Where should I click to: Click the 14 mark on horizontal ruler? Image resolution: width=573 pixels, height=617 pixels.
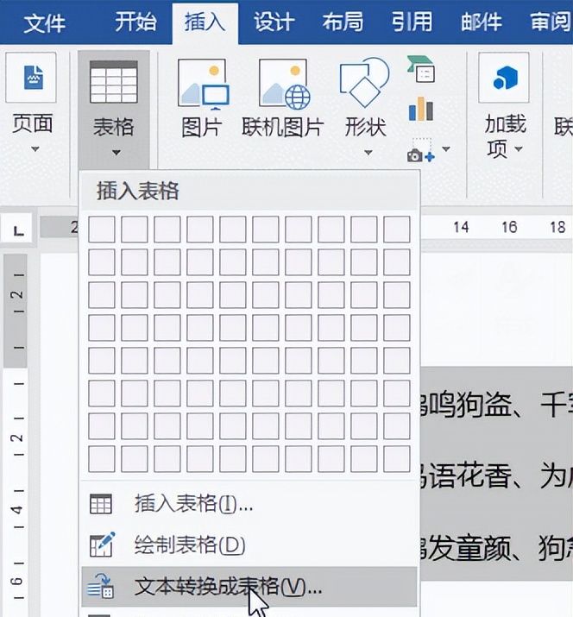pyautogui.click(x=461, y=227)
